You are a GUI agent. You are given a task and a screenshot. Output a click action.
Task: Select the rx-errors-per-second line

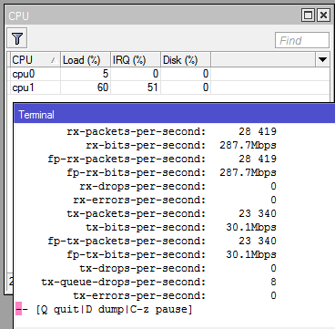(x=175, y=200)
